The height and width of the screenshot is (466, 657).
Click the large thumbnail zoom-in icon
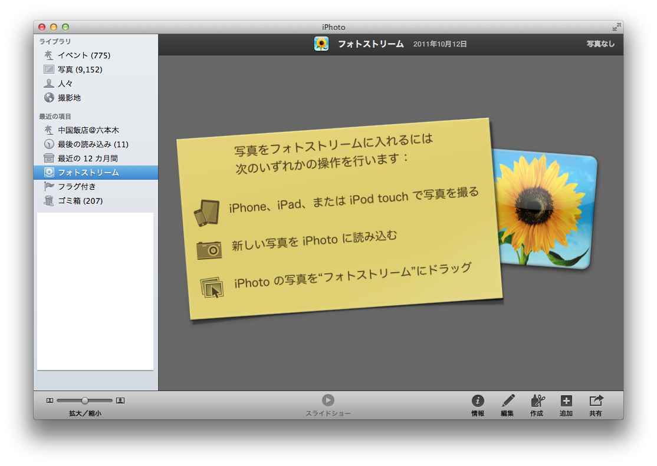(120, 401)
